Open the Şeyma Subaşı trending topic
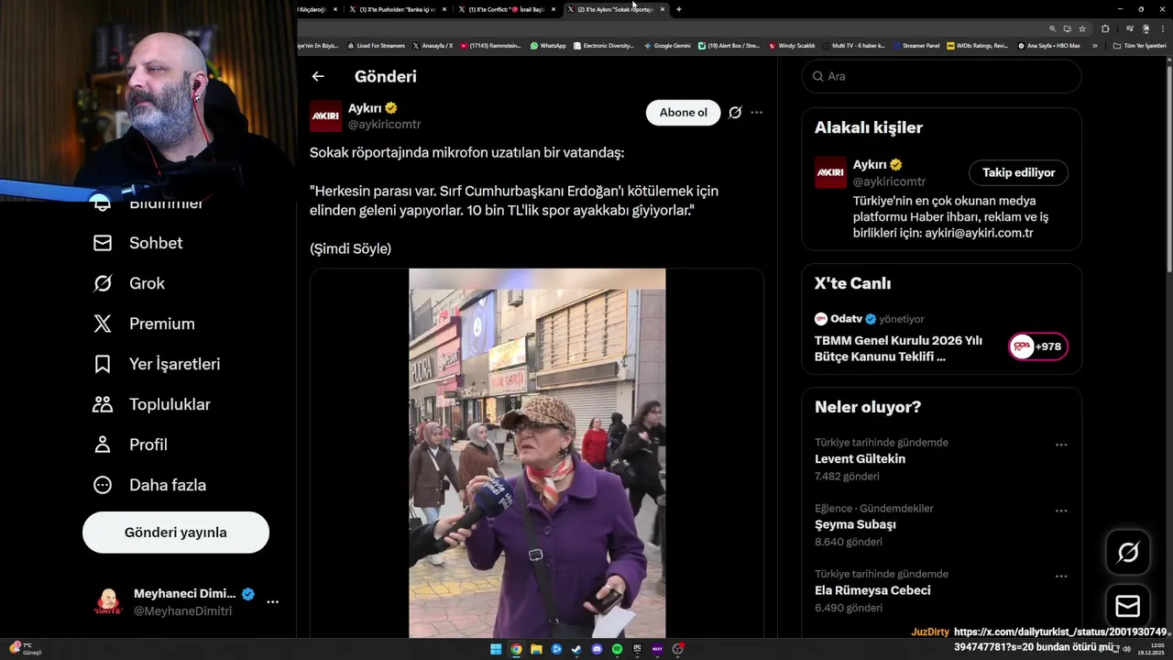The height and width of the screenshot is (660, 1173). pyautogui.click(x=855, y=525)
